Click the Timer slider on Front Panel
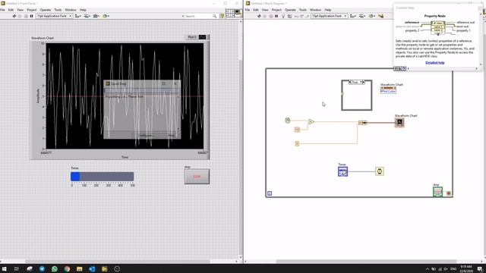The image size is (486, 273). pyautogui.click(x=103, y=177)
